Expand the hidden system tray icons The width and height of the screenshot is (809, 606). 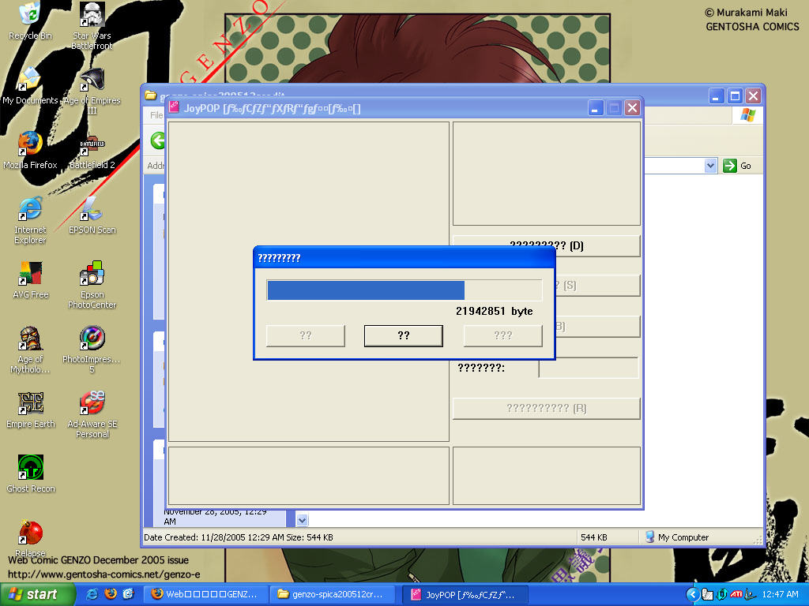pyautogui.click(x=693, y=594)
